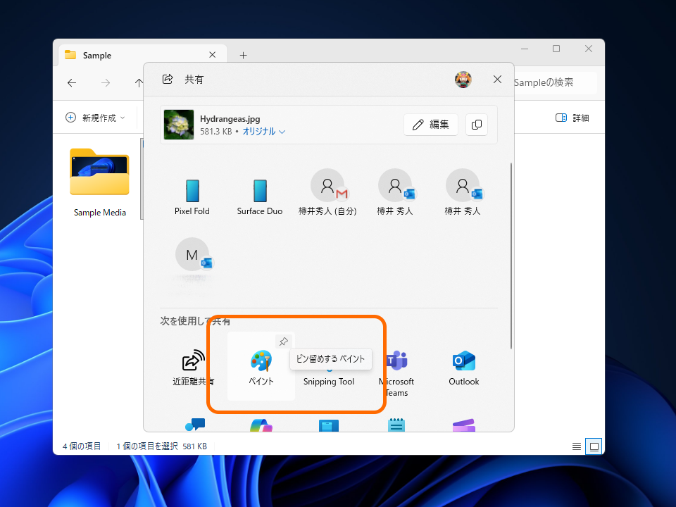Click the share icon in the dialog header
Image resolution: width=676 pixels, height=507 pixels.
(167, 80)
